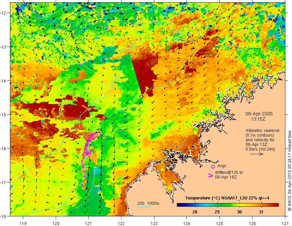Click the '08-Apr 13Z' velocity date text
This screenshot has width=292, height=226.
(x=257, y=145)
